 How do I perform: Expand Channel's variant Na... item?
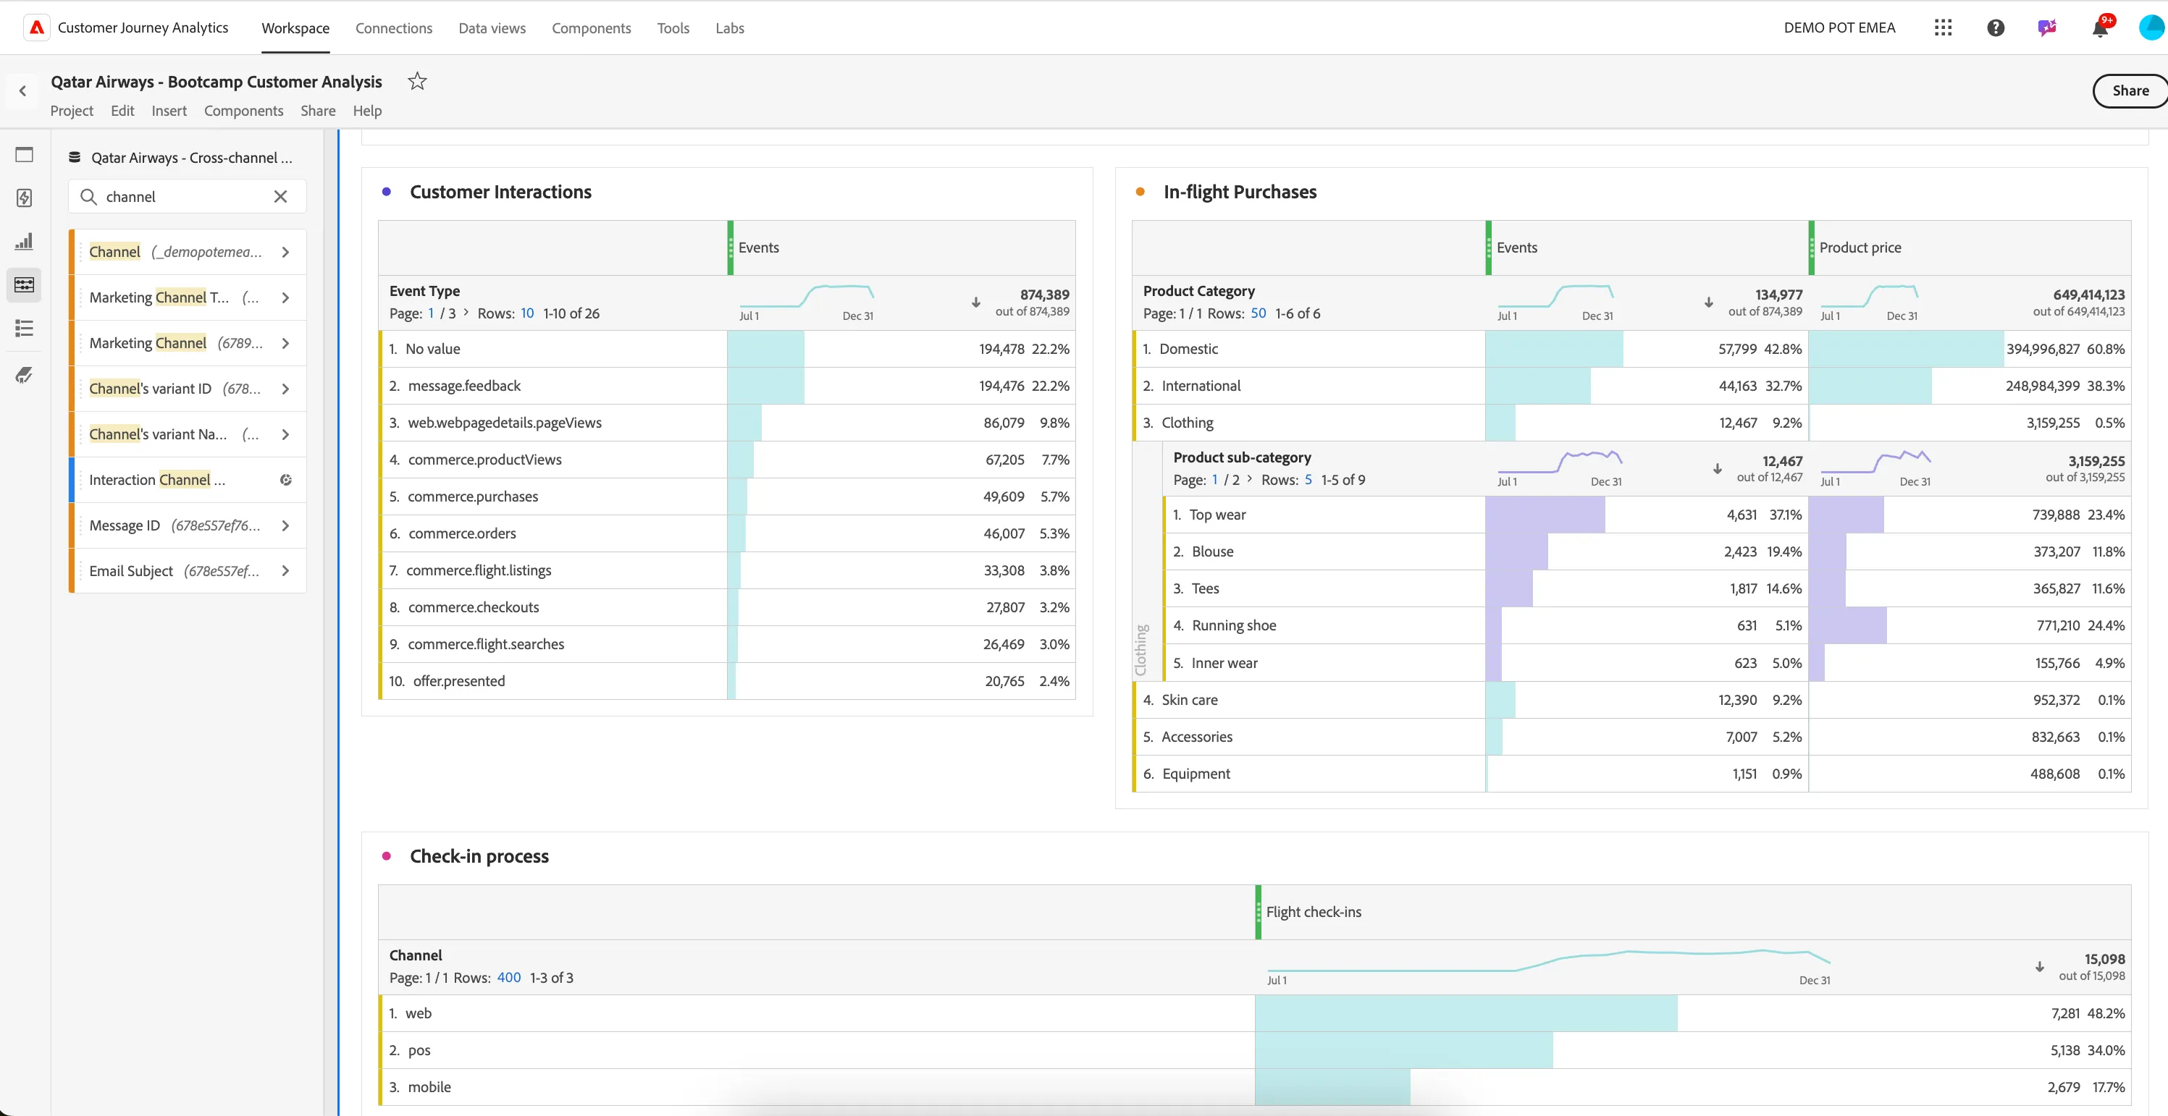285,434
